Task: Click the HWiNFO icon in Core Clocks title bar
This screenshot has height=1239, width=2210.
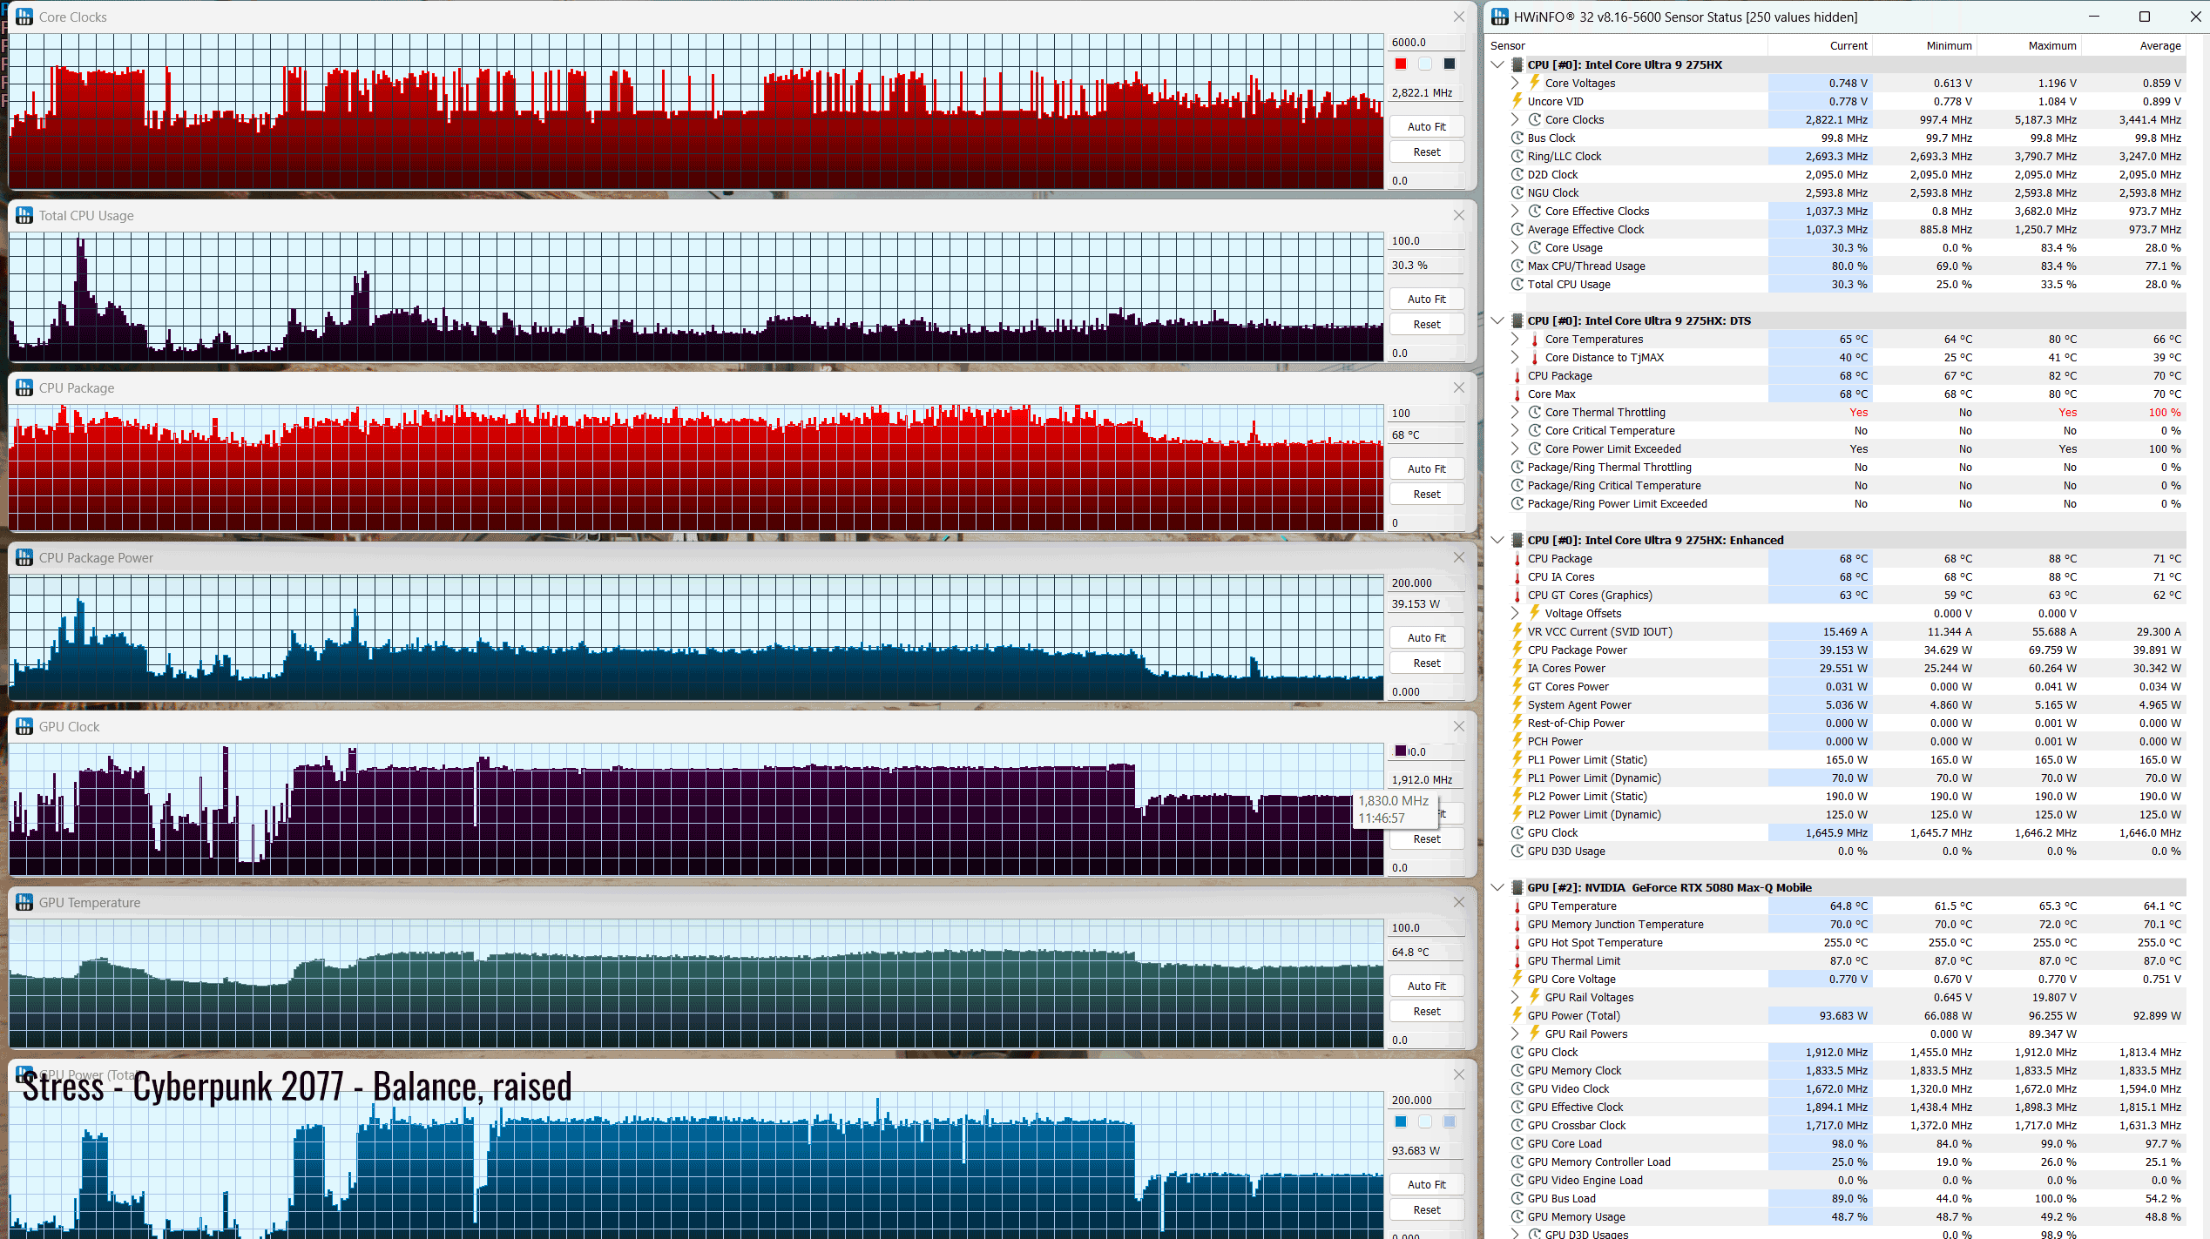Action: [24, 17]
